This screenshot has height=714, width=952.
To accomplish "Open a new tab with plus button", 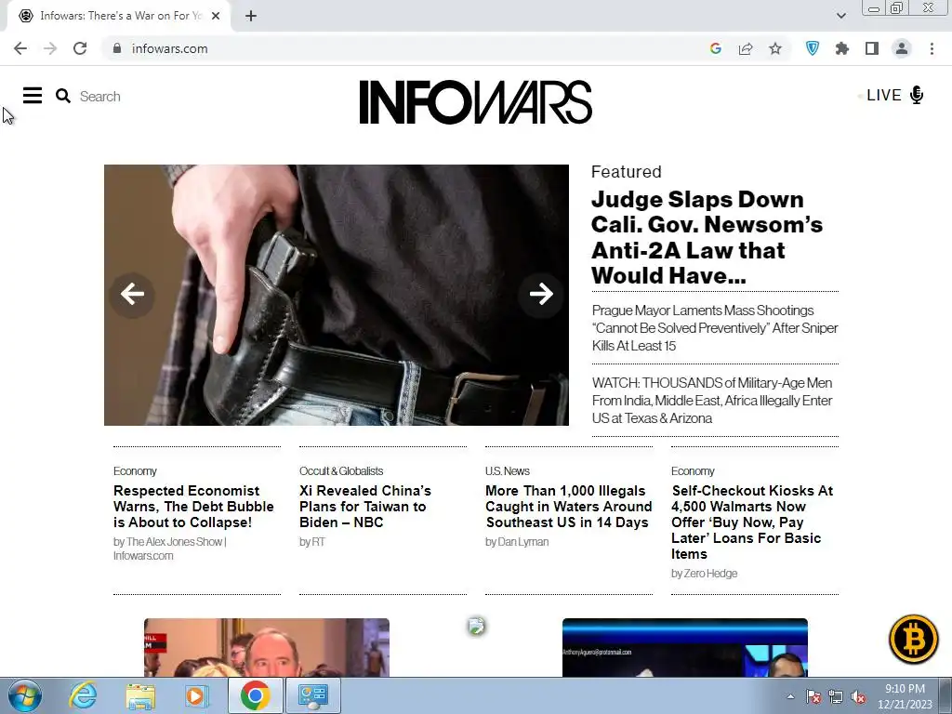I will pos(251,17).
